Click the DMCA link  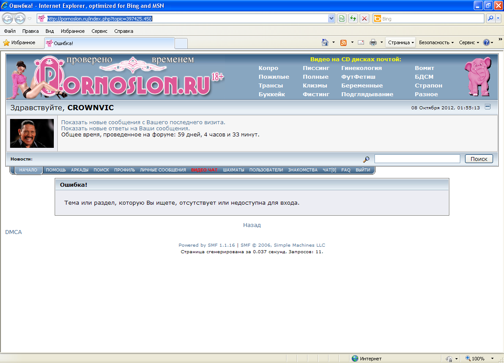[x=14, y=232]
